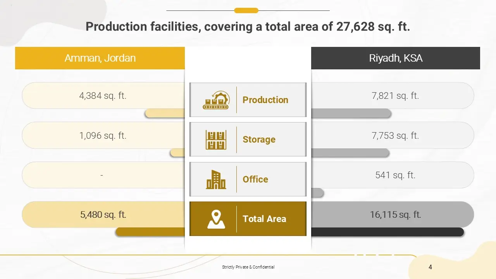496x279 pixels.
Task: Select the 4,384 sq. ft. value box
Action: coord(103,96)
